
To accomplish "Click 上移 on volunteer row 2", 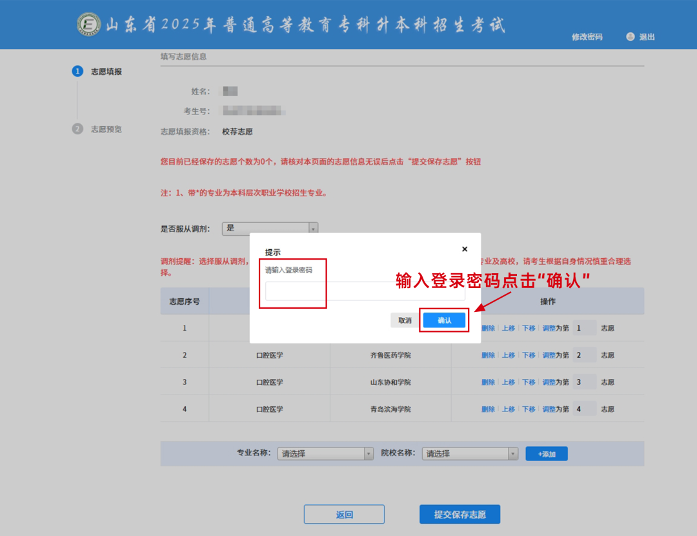I will [x=508, y=355].
